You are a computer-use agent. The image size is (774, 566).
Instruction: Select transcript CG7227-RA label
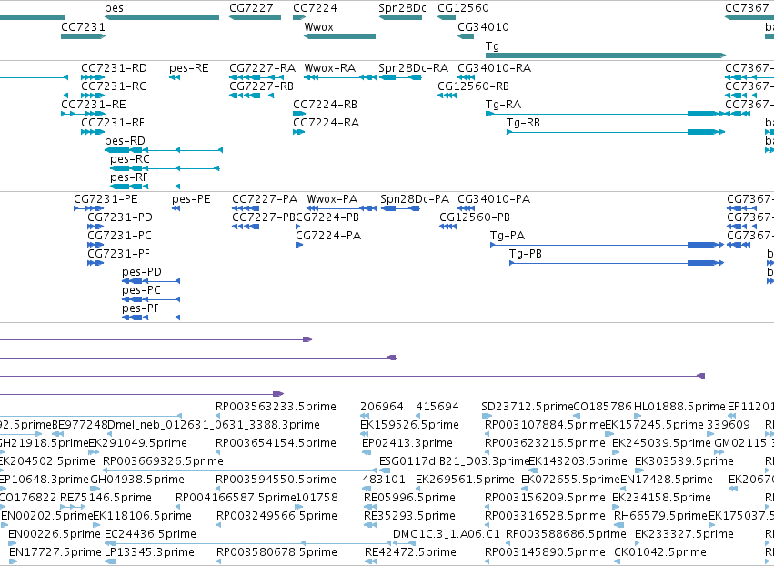(x=263, y=67)
